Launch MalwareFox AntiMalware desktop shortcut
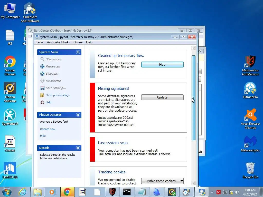 point(250,66)
